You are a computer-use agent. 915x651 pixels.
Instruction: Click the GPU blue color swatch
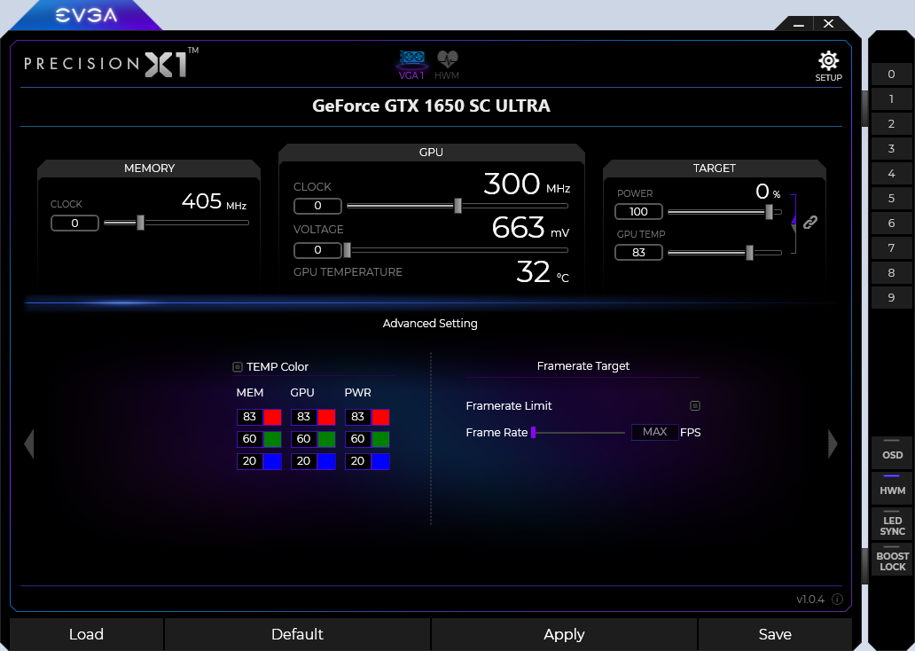tap(327, 461)
